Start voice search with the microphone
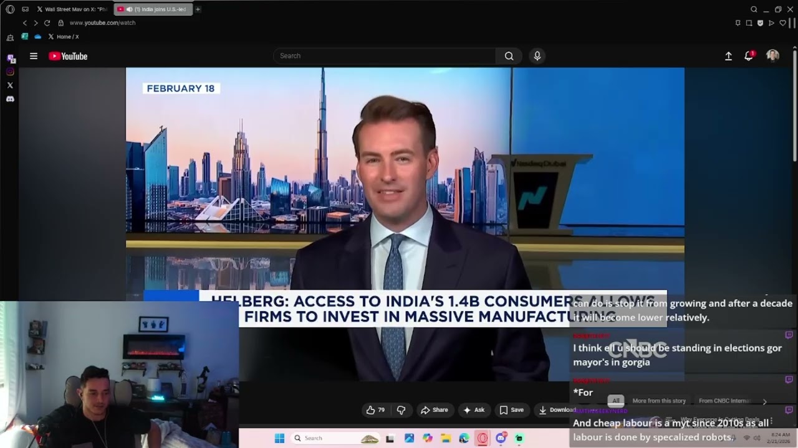This screenshot has height=448, width=798. point(537,56)
